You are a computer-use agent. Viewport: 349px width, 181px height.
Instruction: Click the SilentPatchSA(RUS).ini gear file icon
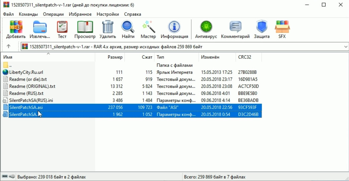(5, 100)
